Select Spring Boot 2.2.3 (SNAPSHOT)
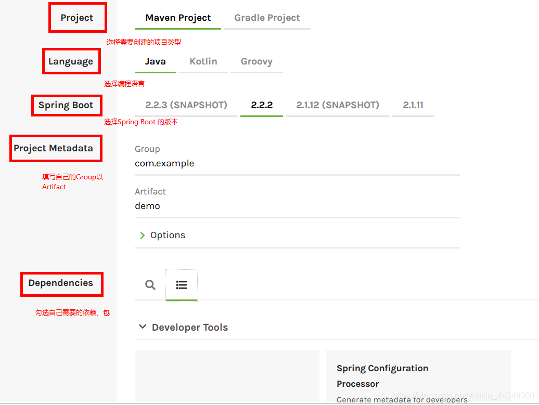539x405 pixels. coord(186,105)
